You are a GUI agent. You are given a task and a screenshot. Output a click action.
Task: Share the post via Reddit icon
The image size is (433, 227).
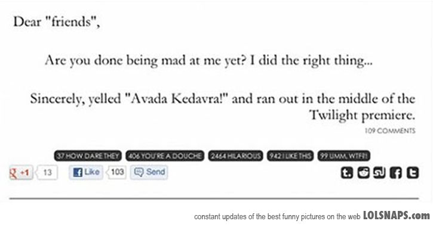pos(363,173)
